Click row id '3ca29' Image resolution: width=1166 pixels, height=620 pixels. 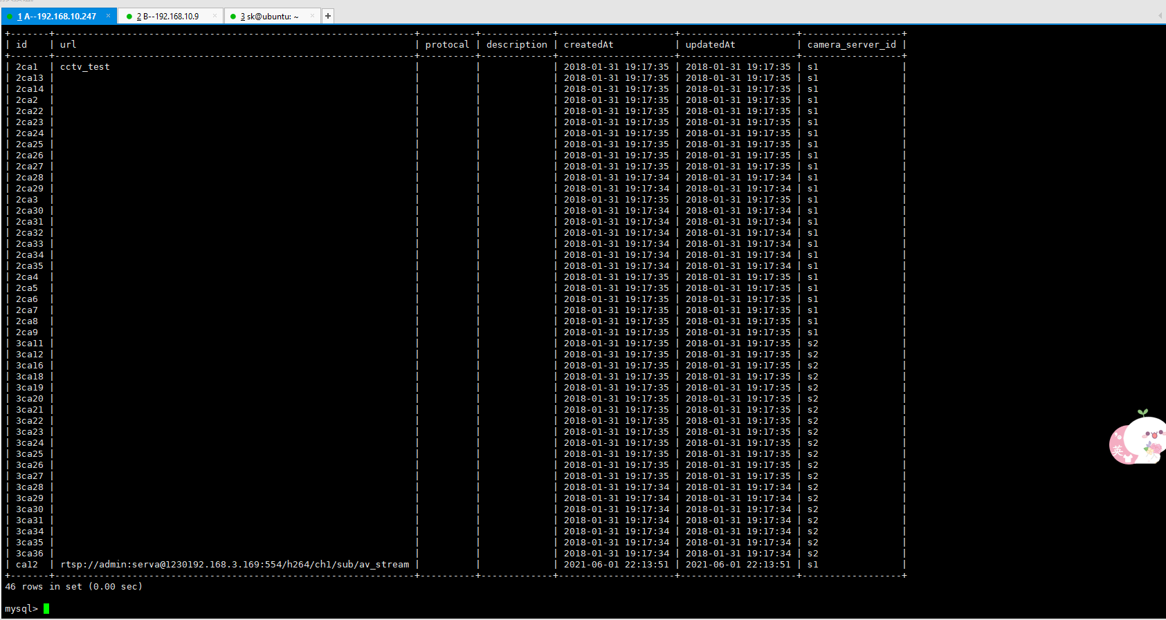(x=30, y=498)
